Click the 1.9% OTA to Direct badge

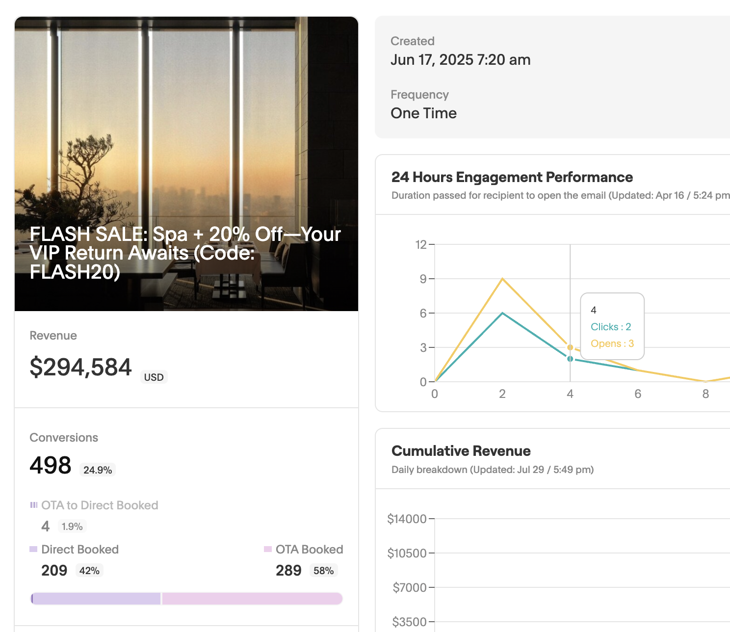72,527
